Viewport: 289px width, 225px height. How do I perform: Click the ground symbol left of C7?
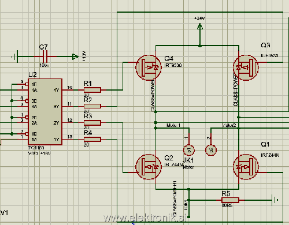[15, 57]
